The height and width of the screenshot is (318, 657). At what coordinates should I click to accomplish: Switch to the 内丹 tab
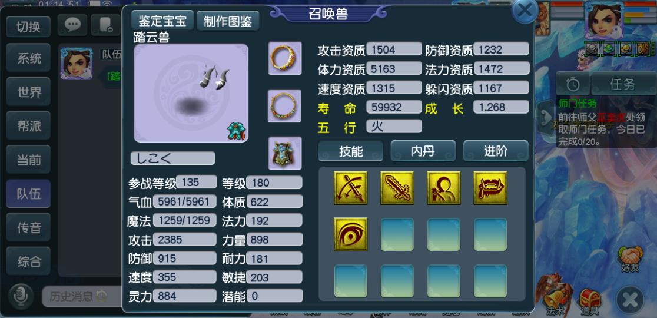tap(423, 151)
